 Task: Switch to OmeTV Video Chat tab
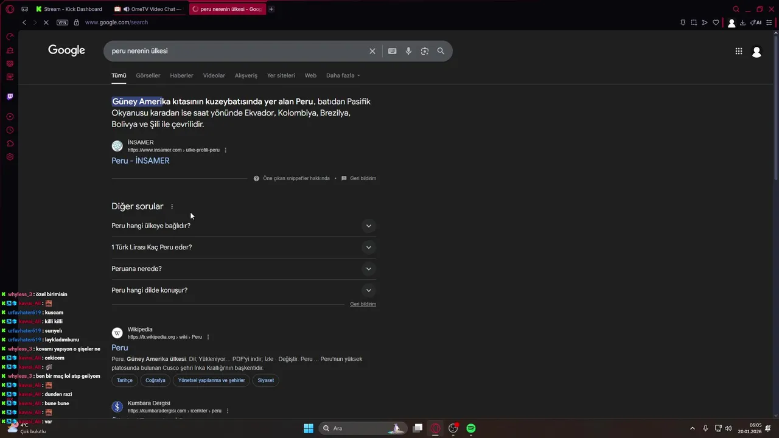pyautogui.click(x=148, y=9)
